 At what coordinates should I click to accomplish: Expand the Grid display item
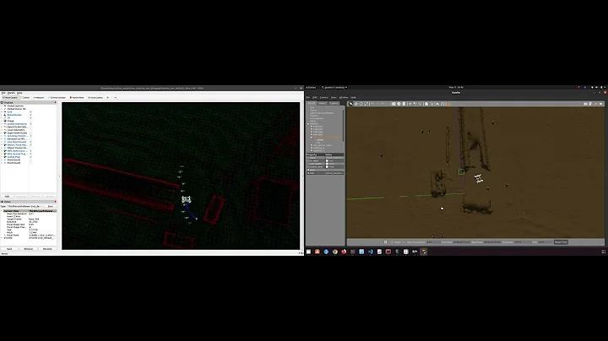[2, 112]
